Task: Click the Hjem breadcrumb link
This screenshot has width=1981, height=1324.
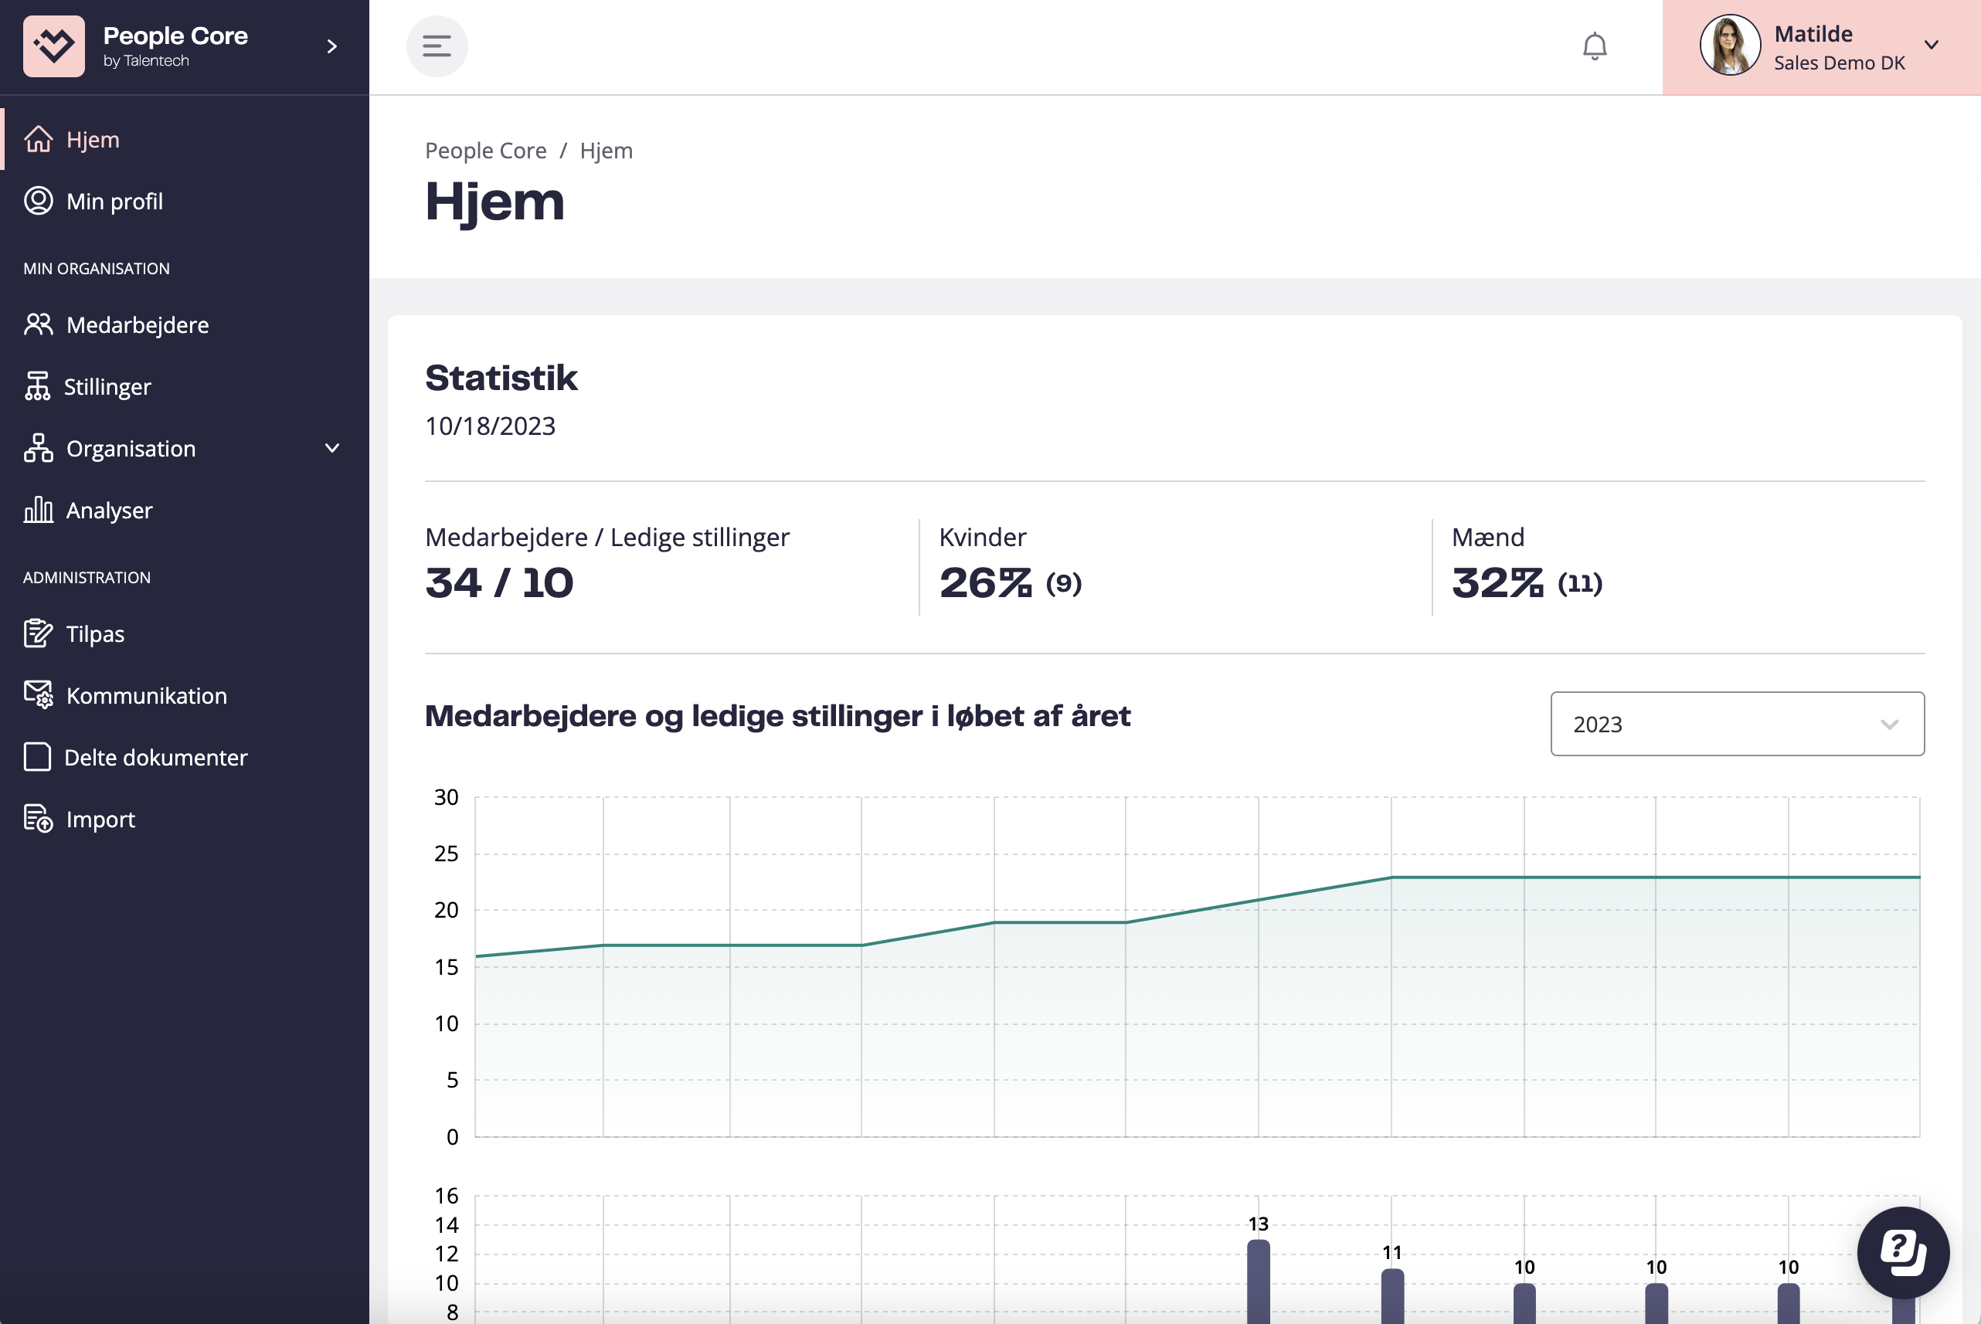Action: click(x=606, y=151)
